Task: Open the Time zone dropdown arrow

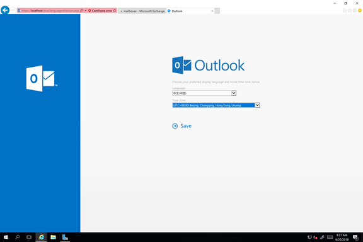Action: pos(257,105)
